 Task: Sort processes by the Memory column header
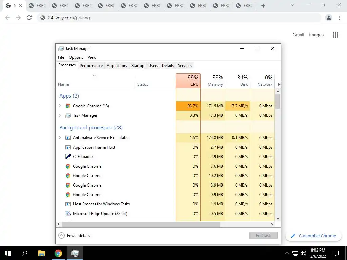click(x=213, y=81)
